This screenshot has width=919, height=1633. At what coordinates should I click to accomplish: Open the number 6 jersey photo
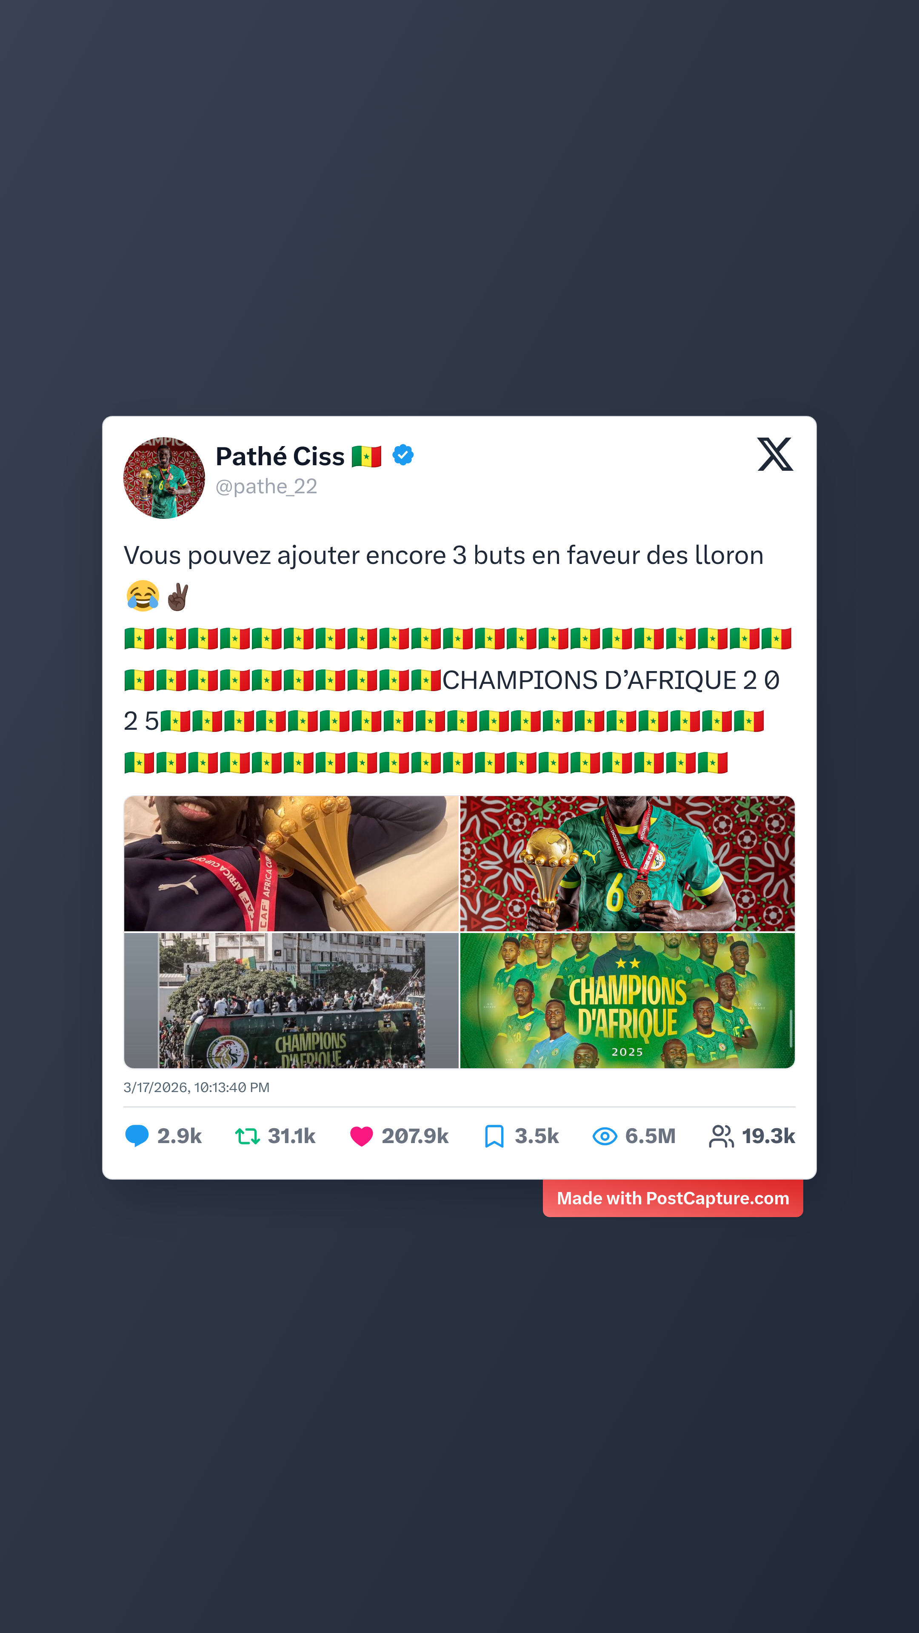[627, 863]
